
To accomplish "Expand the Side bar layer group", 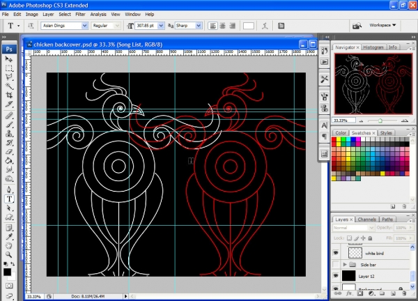I will coord(345,265).
